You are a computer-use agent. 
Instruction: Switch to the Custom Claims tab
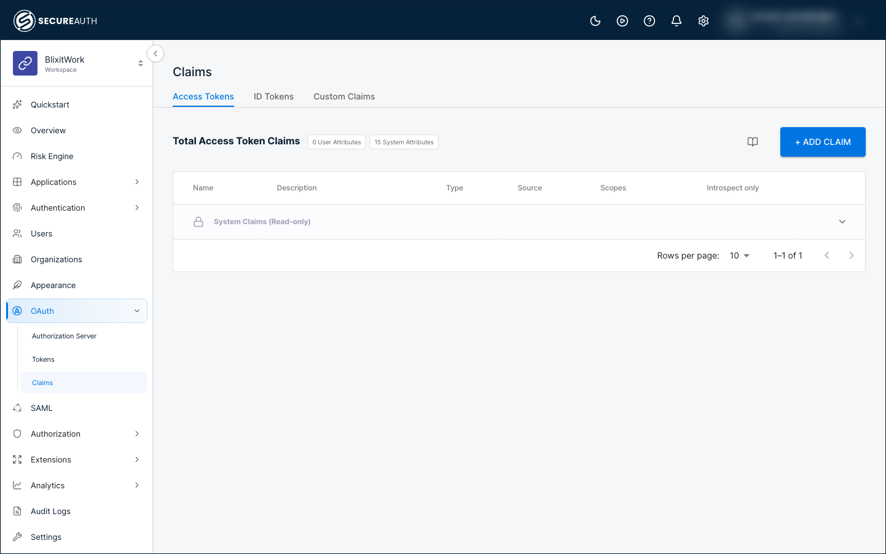(344, 96)
